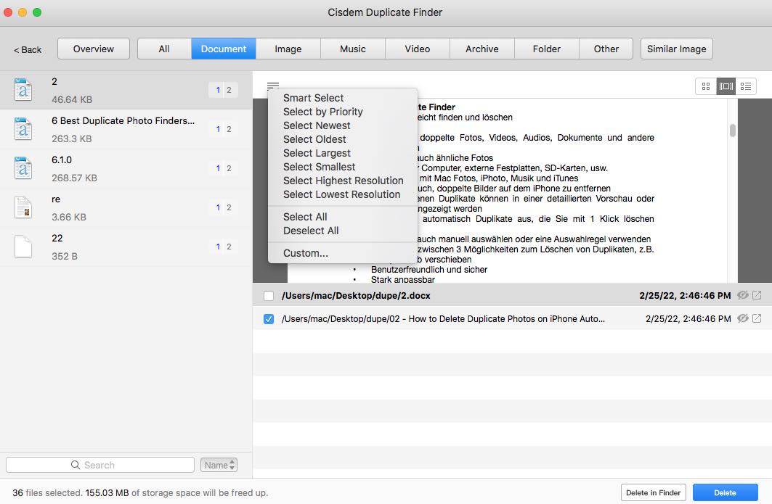Viewport: 772px width, 504px height.
Task: Select file 1 badge in group 2 (46.64 KB)
Action: tap(218, 90)
